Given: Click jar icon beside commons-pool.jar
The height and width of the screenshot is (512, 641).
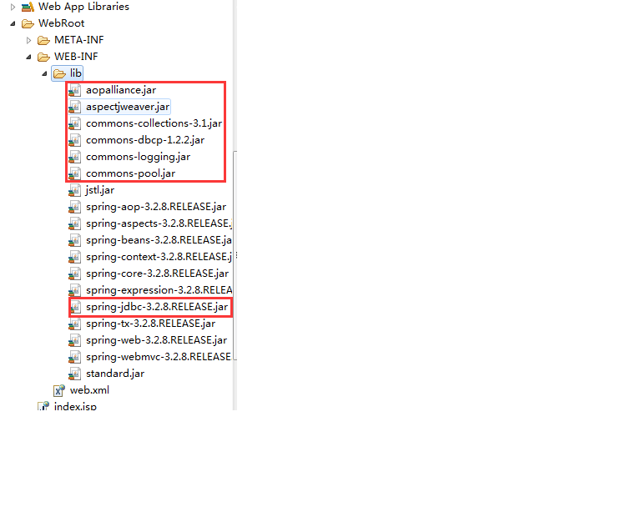Looking at the screenshot, I should pyautogui.click(x=74, y=174).
